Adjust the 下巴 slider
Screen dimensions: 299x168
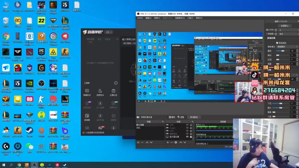click(x=281, y=103)
